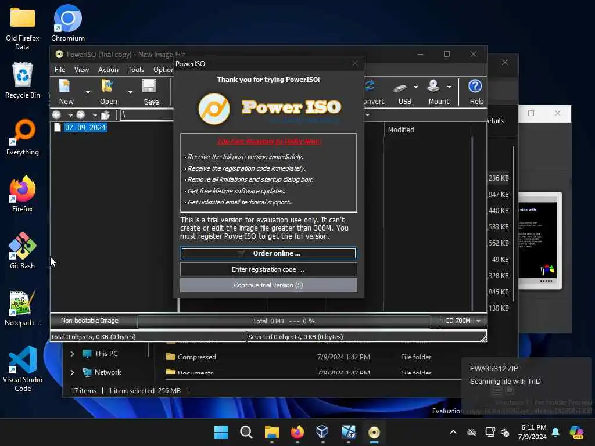Open the USB dropdown arrow
The width and height of the screenshot is (595, 446).
click(415, 87)
